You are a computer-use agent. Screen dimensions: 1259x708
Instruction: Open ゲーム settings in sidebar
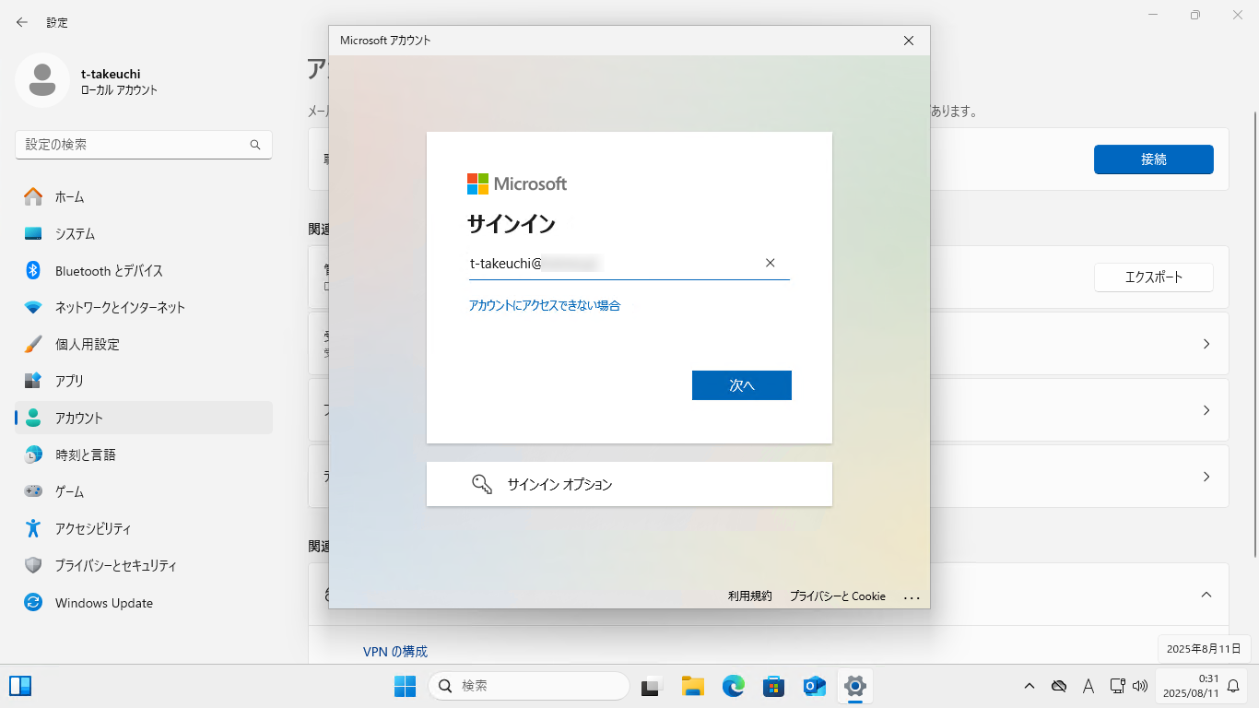tap(144, 491)
